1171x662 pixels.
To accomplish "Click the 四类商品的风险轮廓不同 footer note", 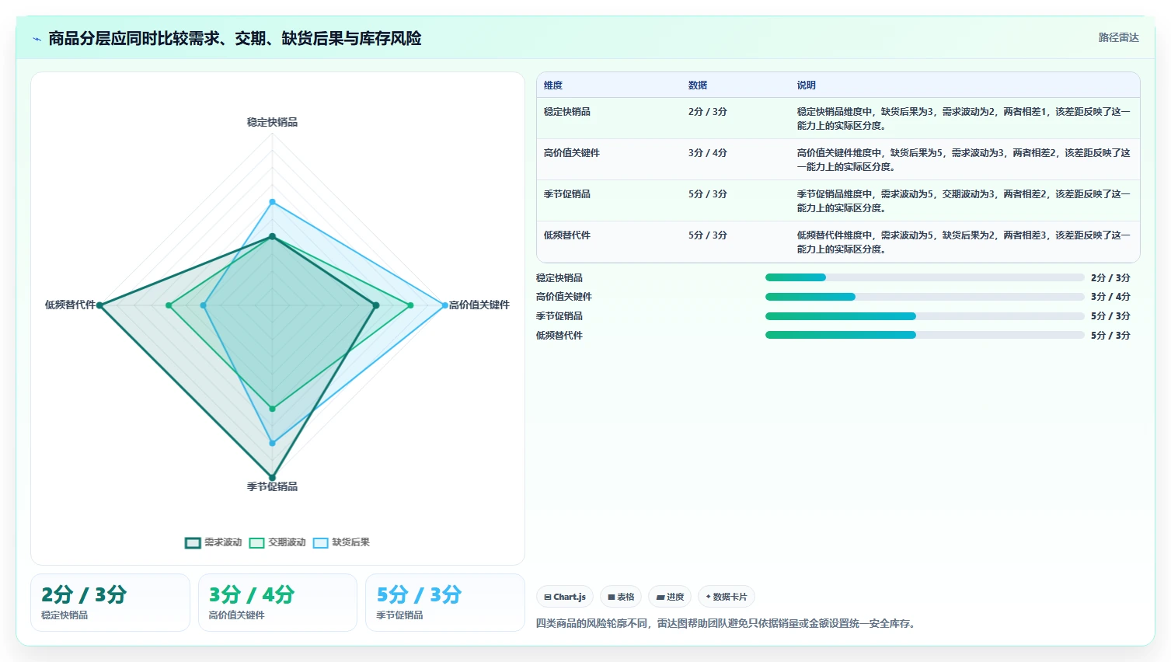I will click(x=725, y=623).
